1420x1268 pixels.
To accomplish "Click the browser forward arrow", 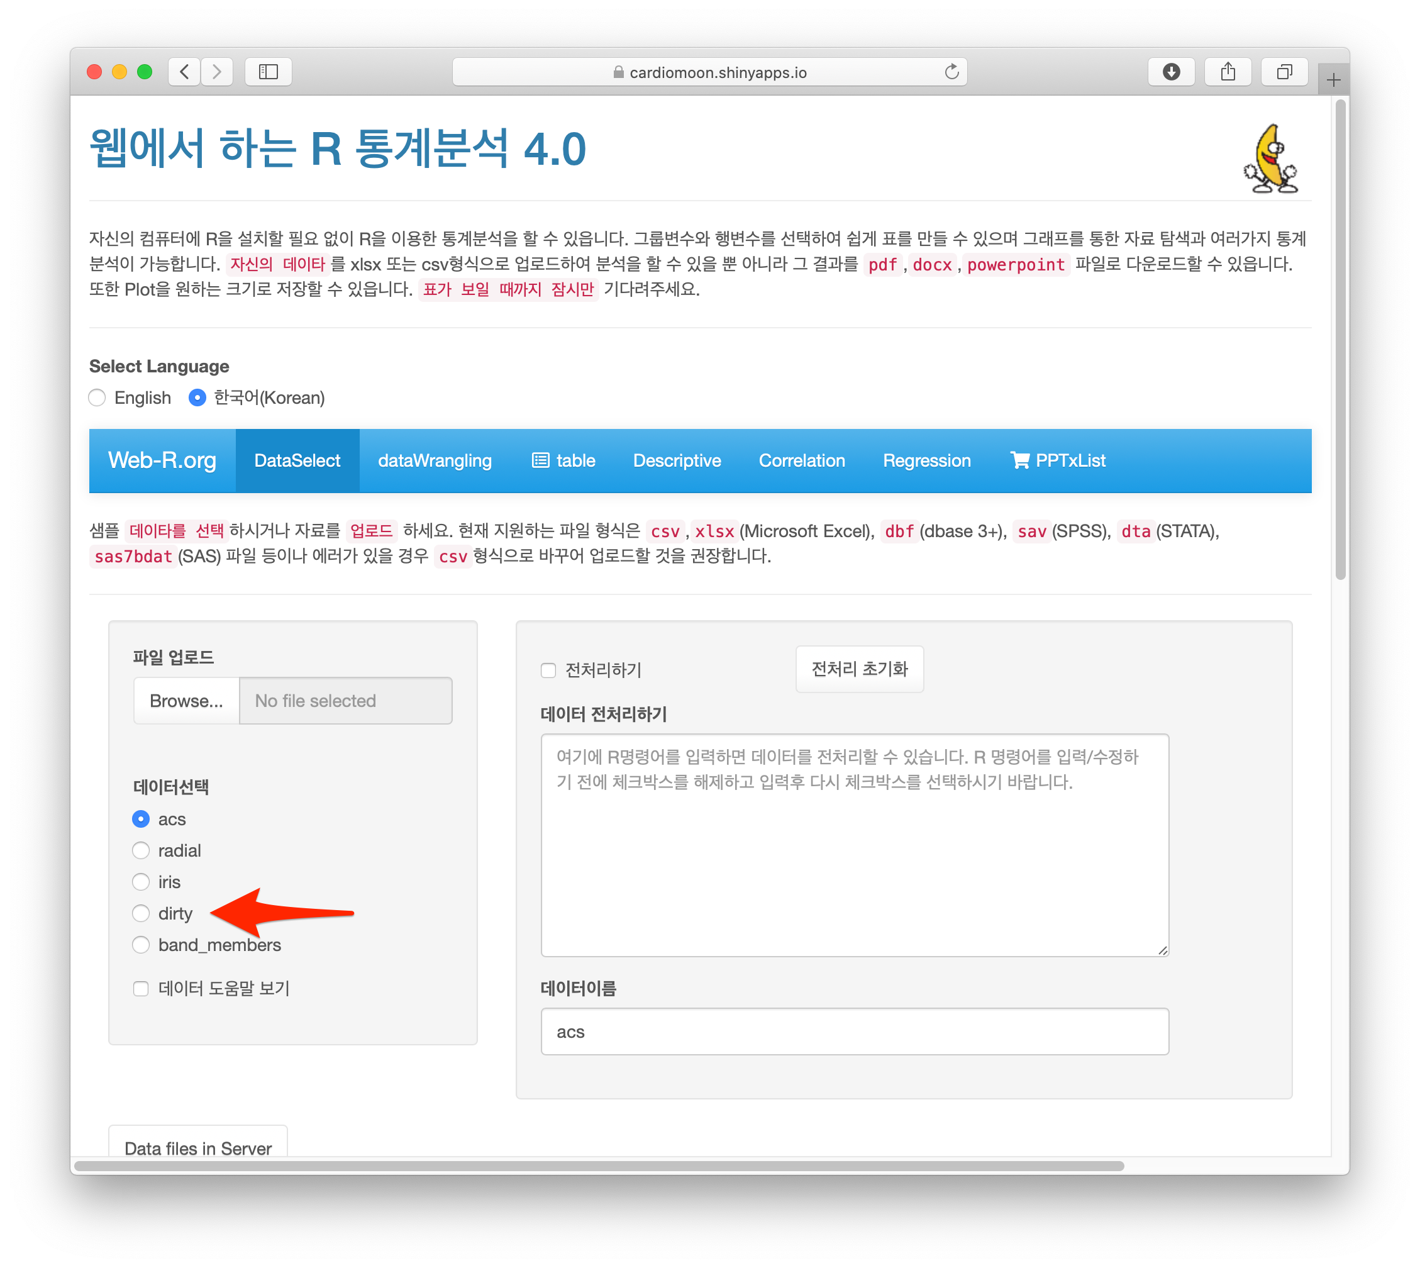I will 216,72.
